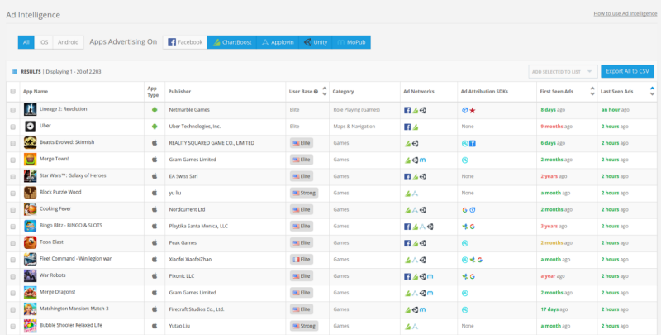Image resolution: width=661 pixels, height=335 pixels.
Task: Sort by User Base column arrows
Action: tap(324, 91)
